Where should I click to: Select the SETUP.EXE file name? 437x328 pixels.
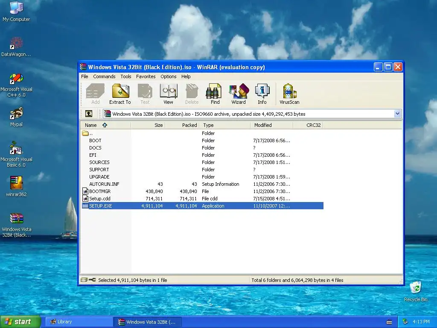point(100,206)
